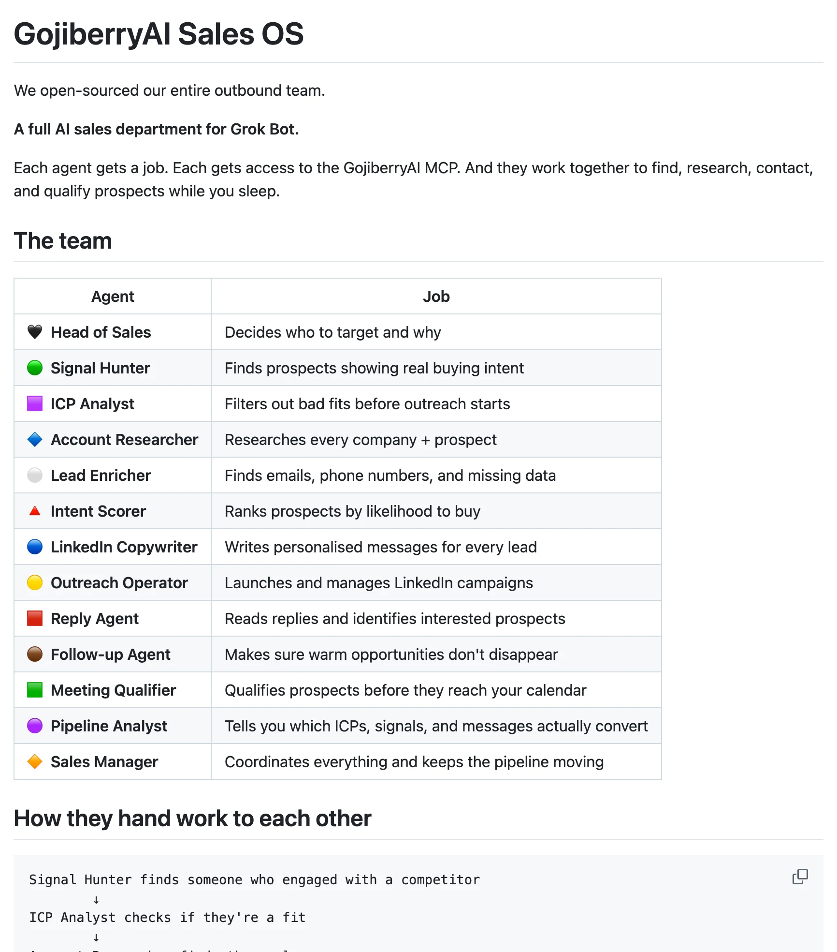The width and height of the screenshot is (837, 952).
Task: Click the brown circle beside Follow-up Agent
Action: click(35, 654)
